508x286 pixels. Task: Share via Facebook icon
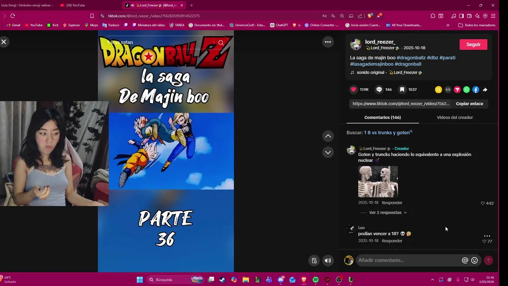click(476, 90)
